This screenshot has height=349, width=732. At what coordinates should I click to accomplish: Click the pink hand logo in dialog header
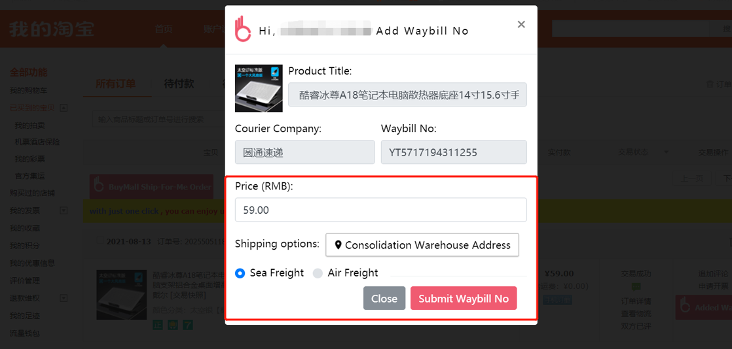[243, 29]
